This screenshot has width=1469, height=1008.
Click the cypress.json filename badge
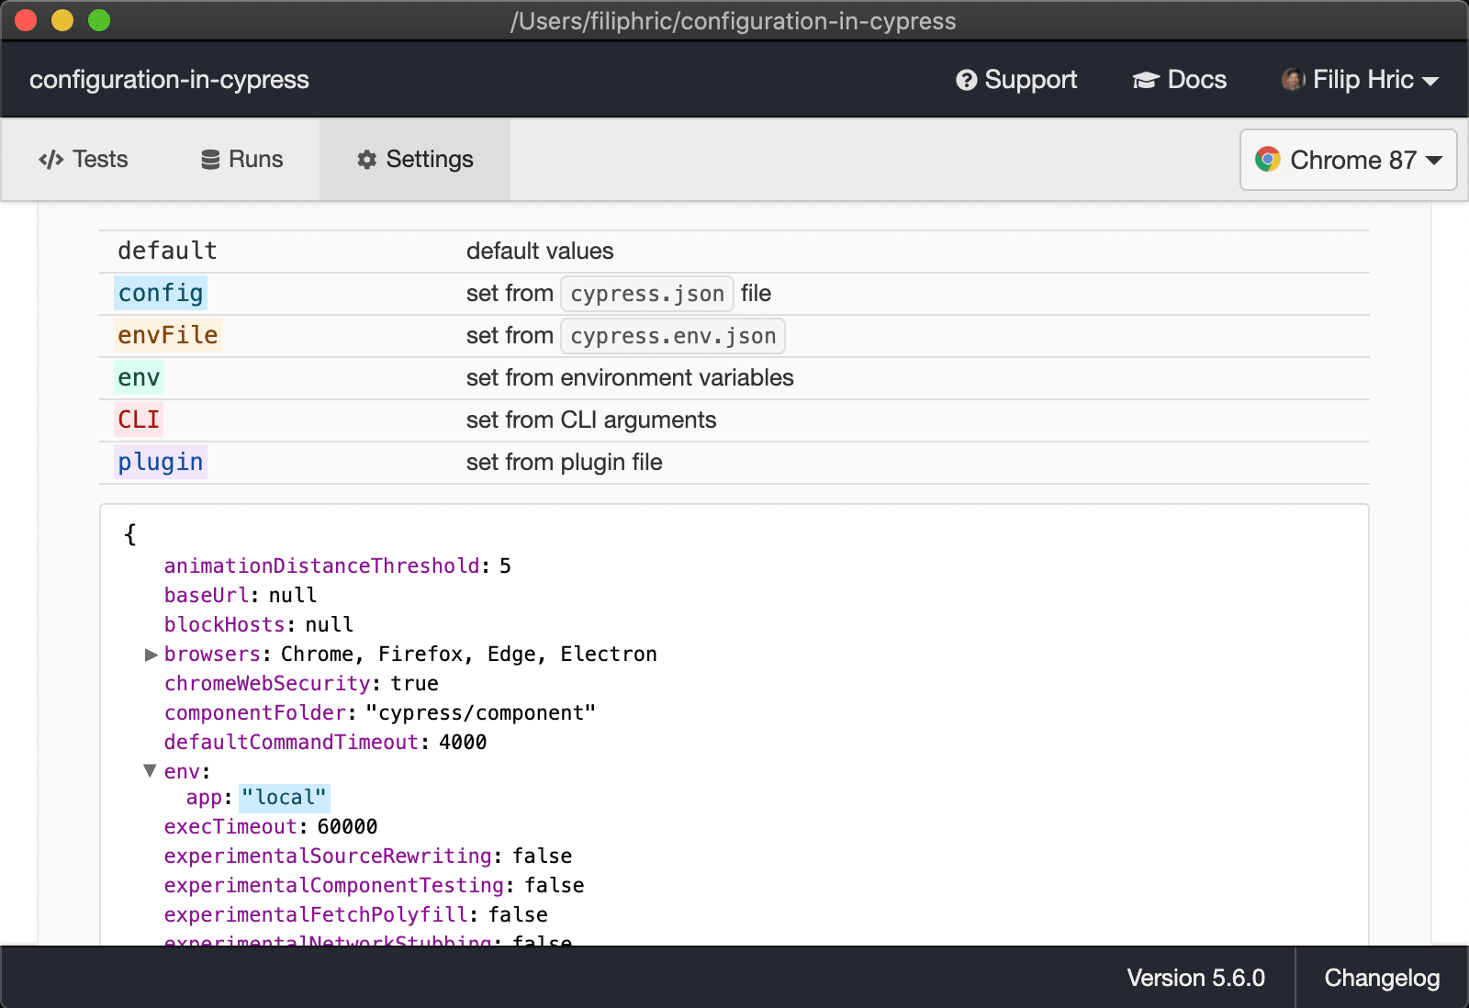click(646, 294)
